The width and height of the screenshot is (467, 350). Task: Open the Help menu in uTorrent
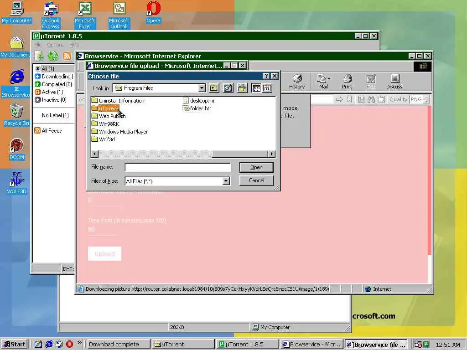tap(74, 45)
